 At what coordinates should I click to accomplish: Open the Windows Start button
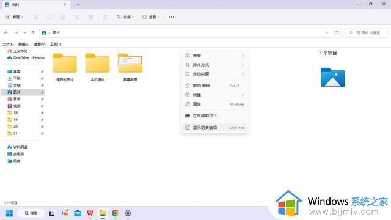click(x=9, y=213)
